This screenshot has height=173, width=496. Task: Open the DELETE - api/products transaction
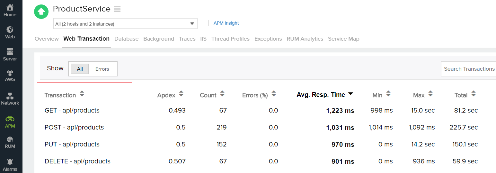click(77, 161)
